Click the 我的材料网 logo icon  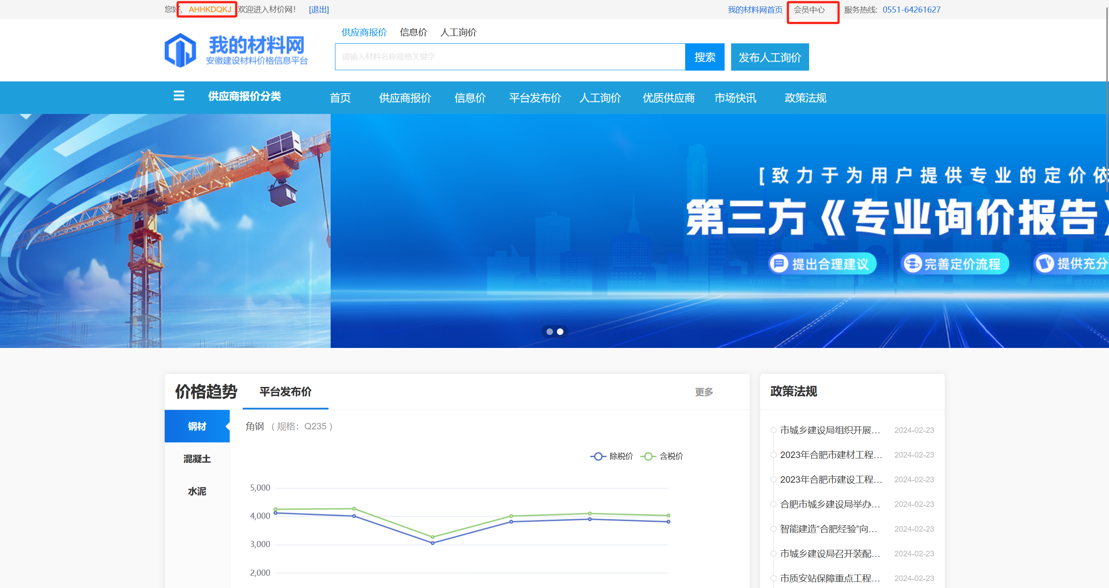tap(180, 50)
